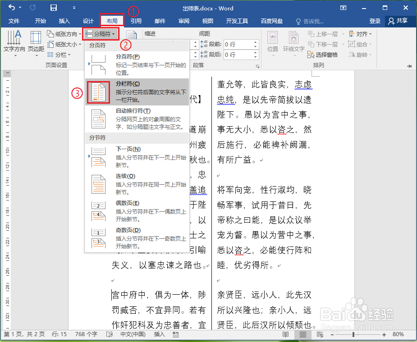
Task: Click the macro recording icon in status bar
Action: click(175, 335)
